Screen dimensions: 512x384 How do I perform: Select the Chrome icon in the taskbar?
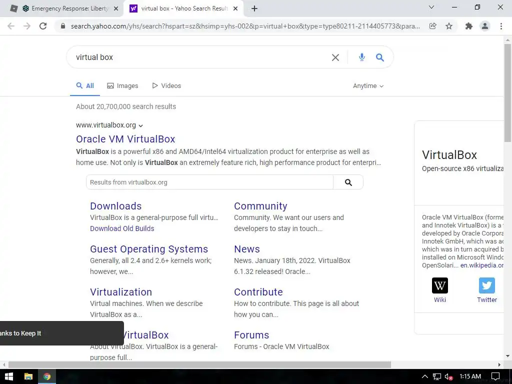coord(47,376)
